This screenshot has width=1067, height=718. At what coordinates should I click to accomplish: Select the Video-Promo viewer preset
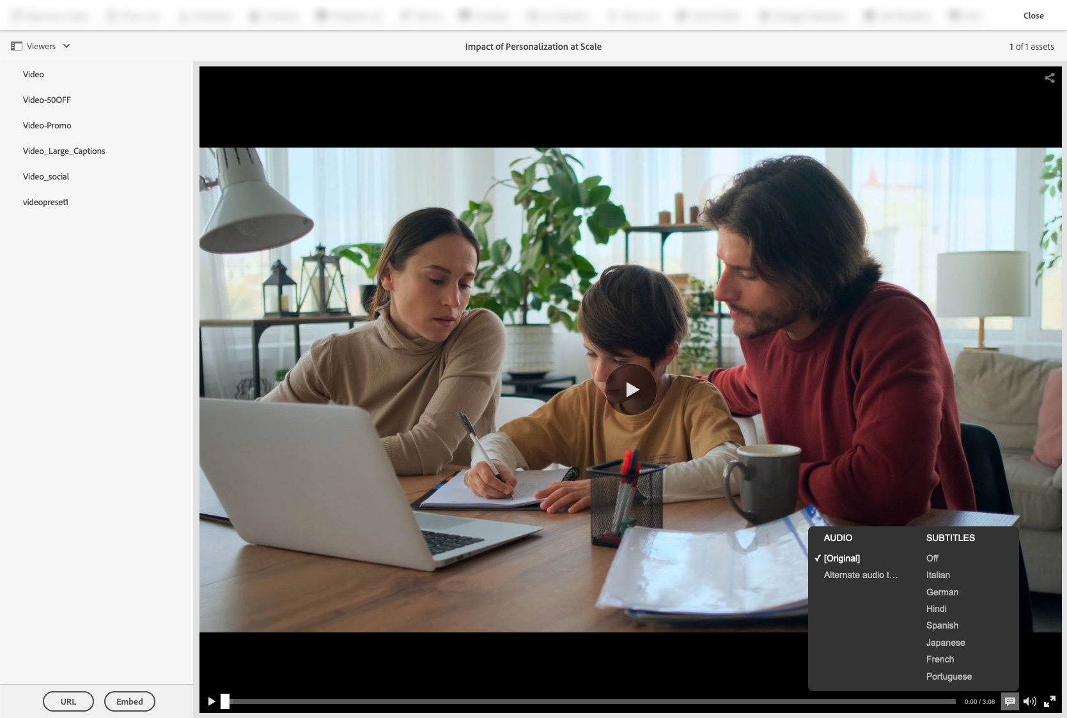click(x=47, y=125)
